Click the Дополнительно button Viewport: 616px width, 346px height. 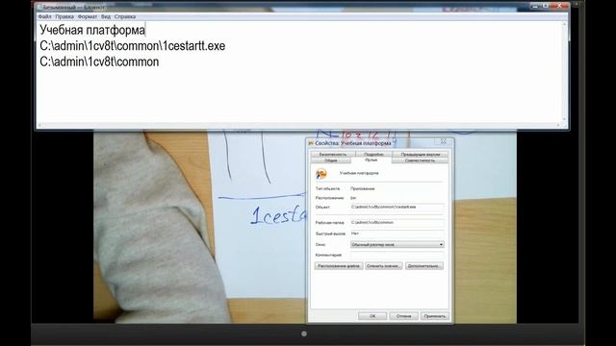424,266
